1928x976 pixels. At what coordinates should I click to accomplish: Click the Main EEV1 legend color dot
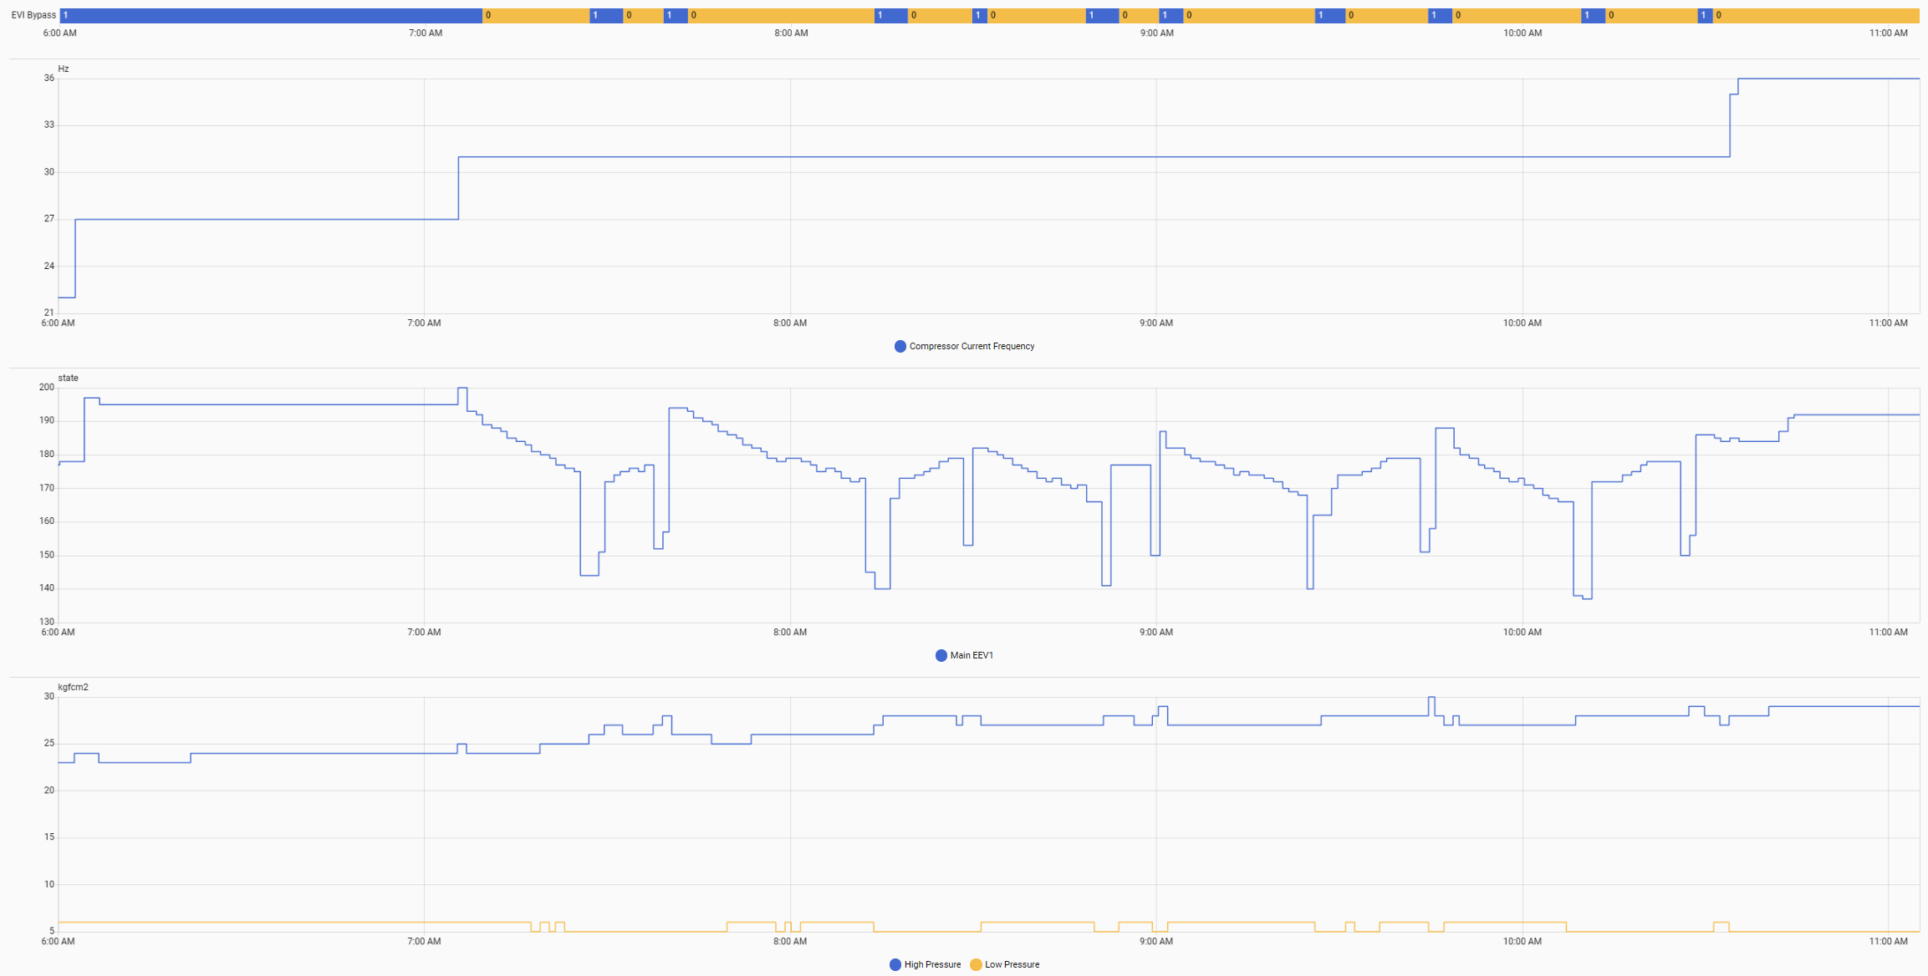pos(941,656)
